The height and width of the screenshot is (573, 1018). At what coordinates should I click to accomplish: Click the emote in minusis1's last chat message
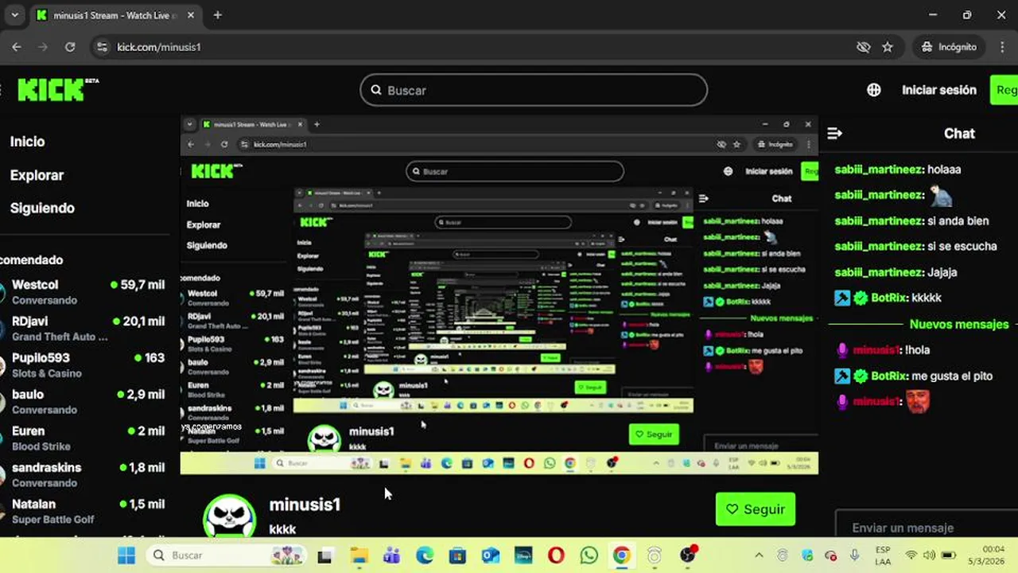(x=919, y=401)
